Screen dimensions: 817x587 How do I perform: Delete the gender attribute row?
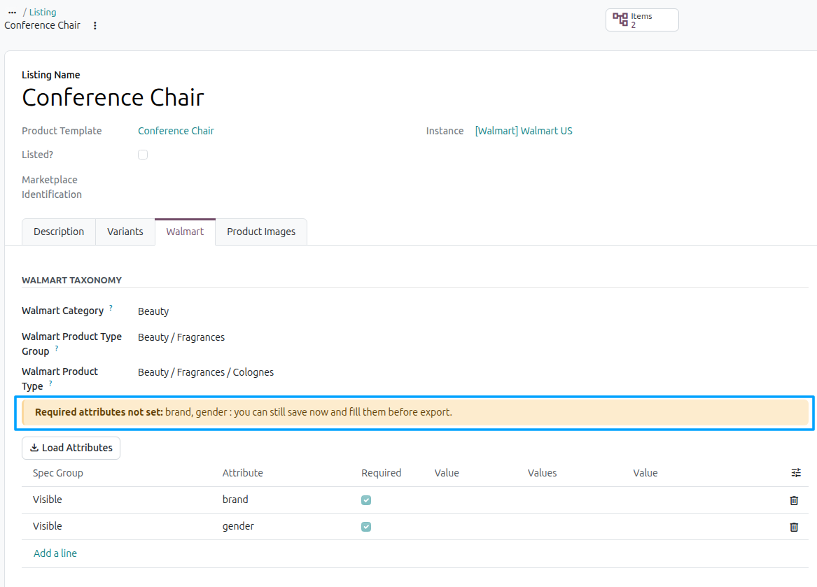pos(794,527)
